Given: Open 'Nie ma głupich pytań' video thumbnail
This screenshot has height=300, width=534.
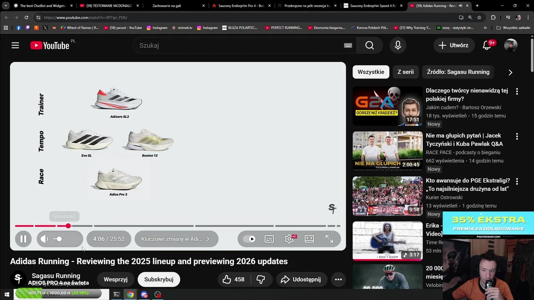Looking at the screenshot, I should coord(388,151).
